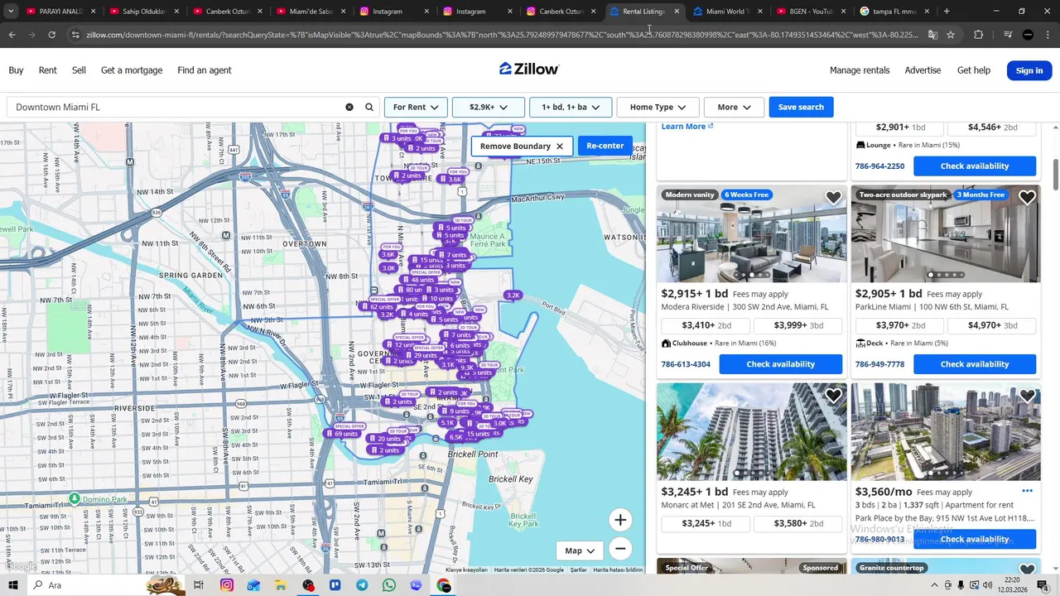Open Monarc at Met listing photo
The width and height of the screenshot is (1060, 596).
coord(752,431)
